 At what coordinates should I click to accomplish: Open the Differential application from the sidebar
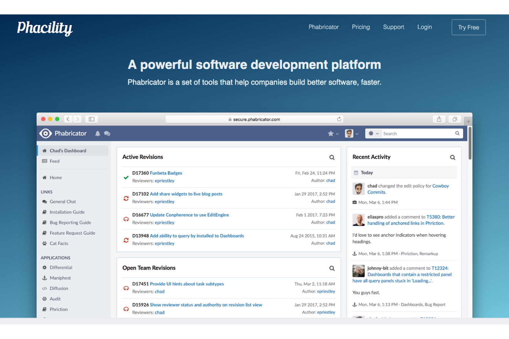pyautogui.click(x=61, y=267)
